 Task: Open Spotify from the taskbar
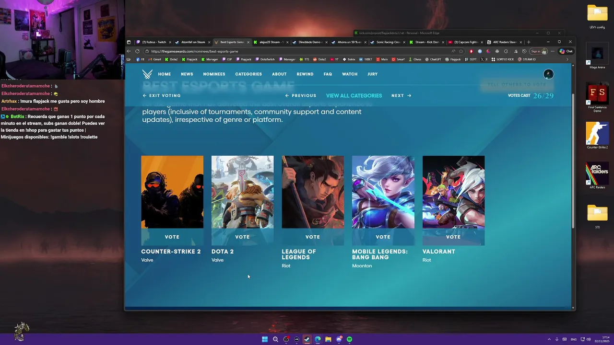pyautogui.click(x=349, y=339)
